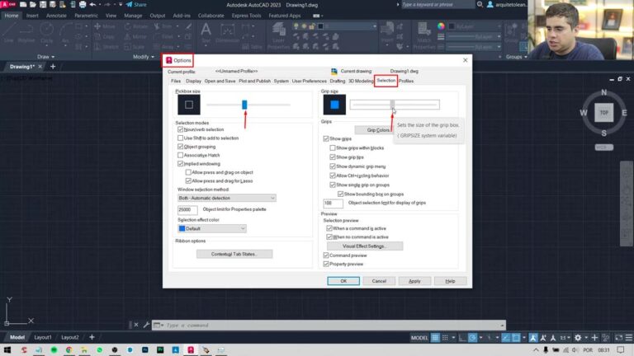634x356 pixels.
Task: Click the Visual Effect Settings button
Action: click(x=365, y=246)
